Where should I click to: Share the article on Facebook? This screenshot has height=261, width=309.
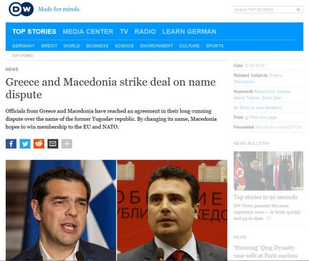click(x=11, y=144)
